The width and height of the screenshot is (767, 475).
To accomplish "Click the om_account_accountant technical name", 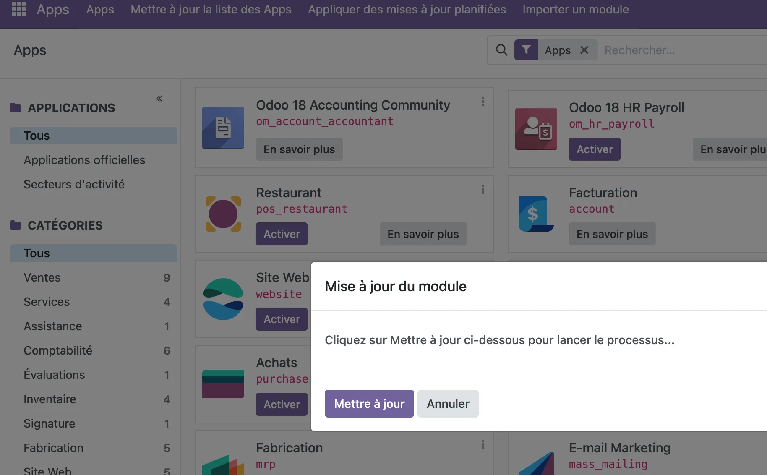I will (324, 121).
